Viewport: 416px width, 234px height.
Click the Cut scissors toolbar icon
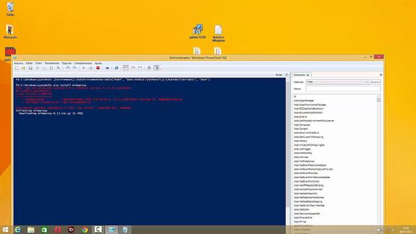click(x=37, y=68)
